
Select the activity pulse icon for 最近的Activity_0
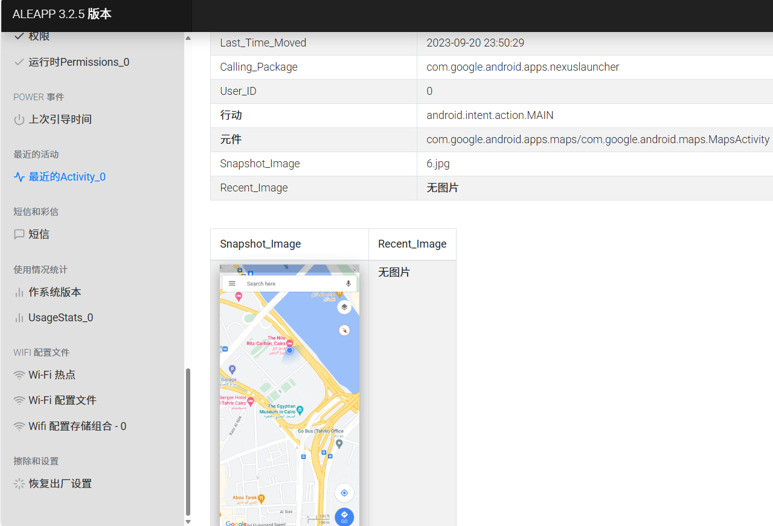19,177
